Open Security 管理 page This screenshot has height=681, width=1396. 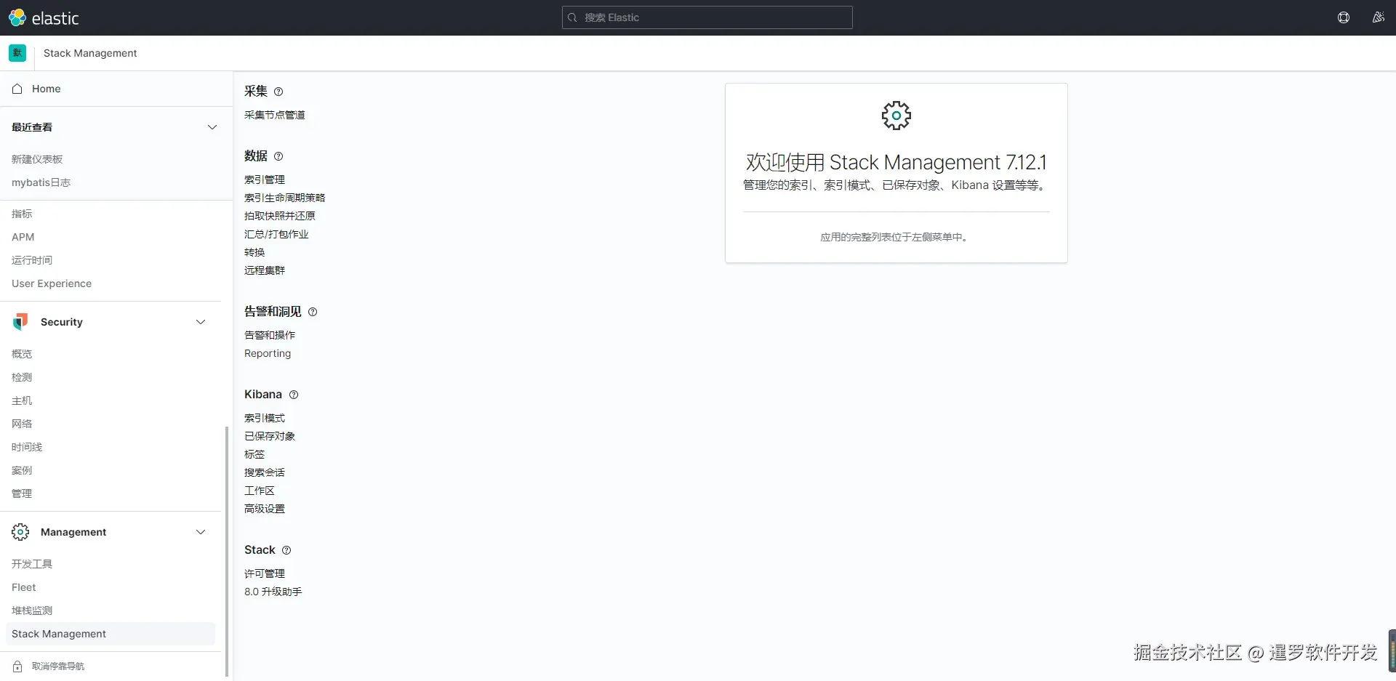coord(22,493)
